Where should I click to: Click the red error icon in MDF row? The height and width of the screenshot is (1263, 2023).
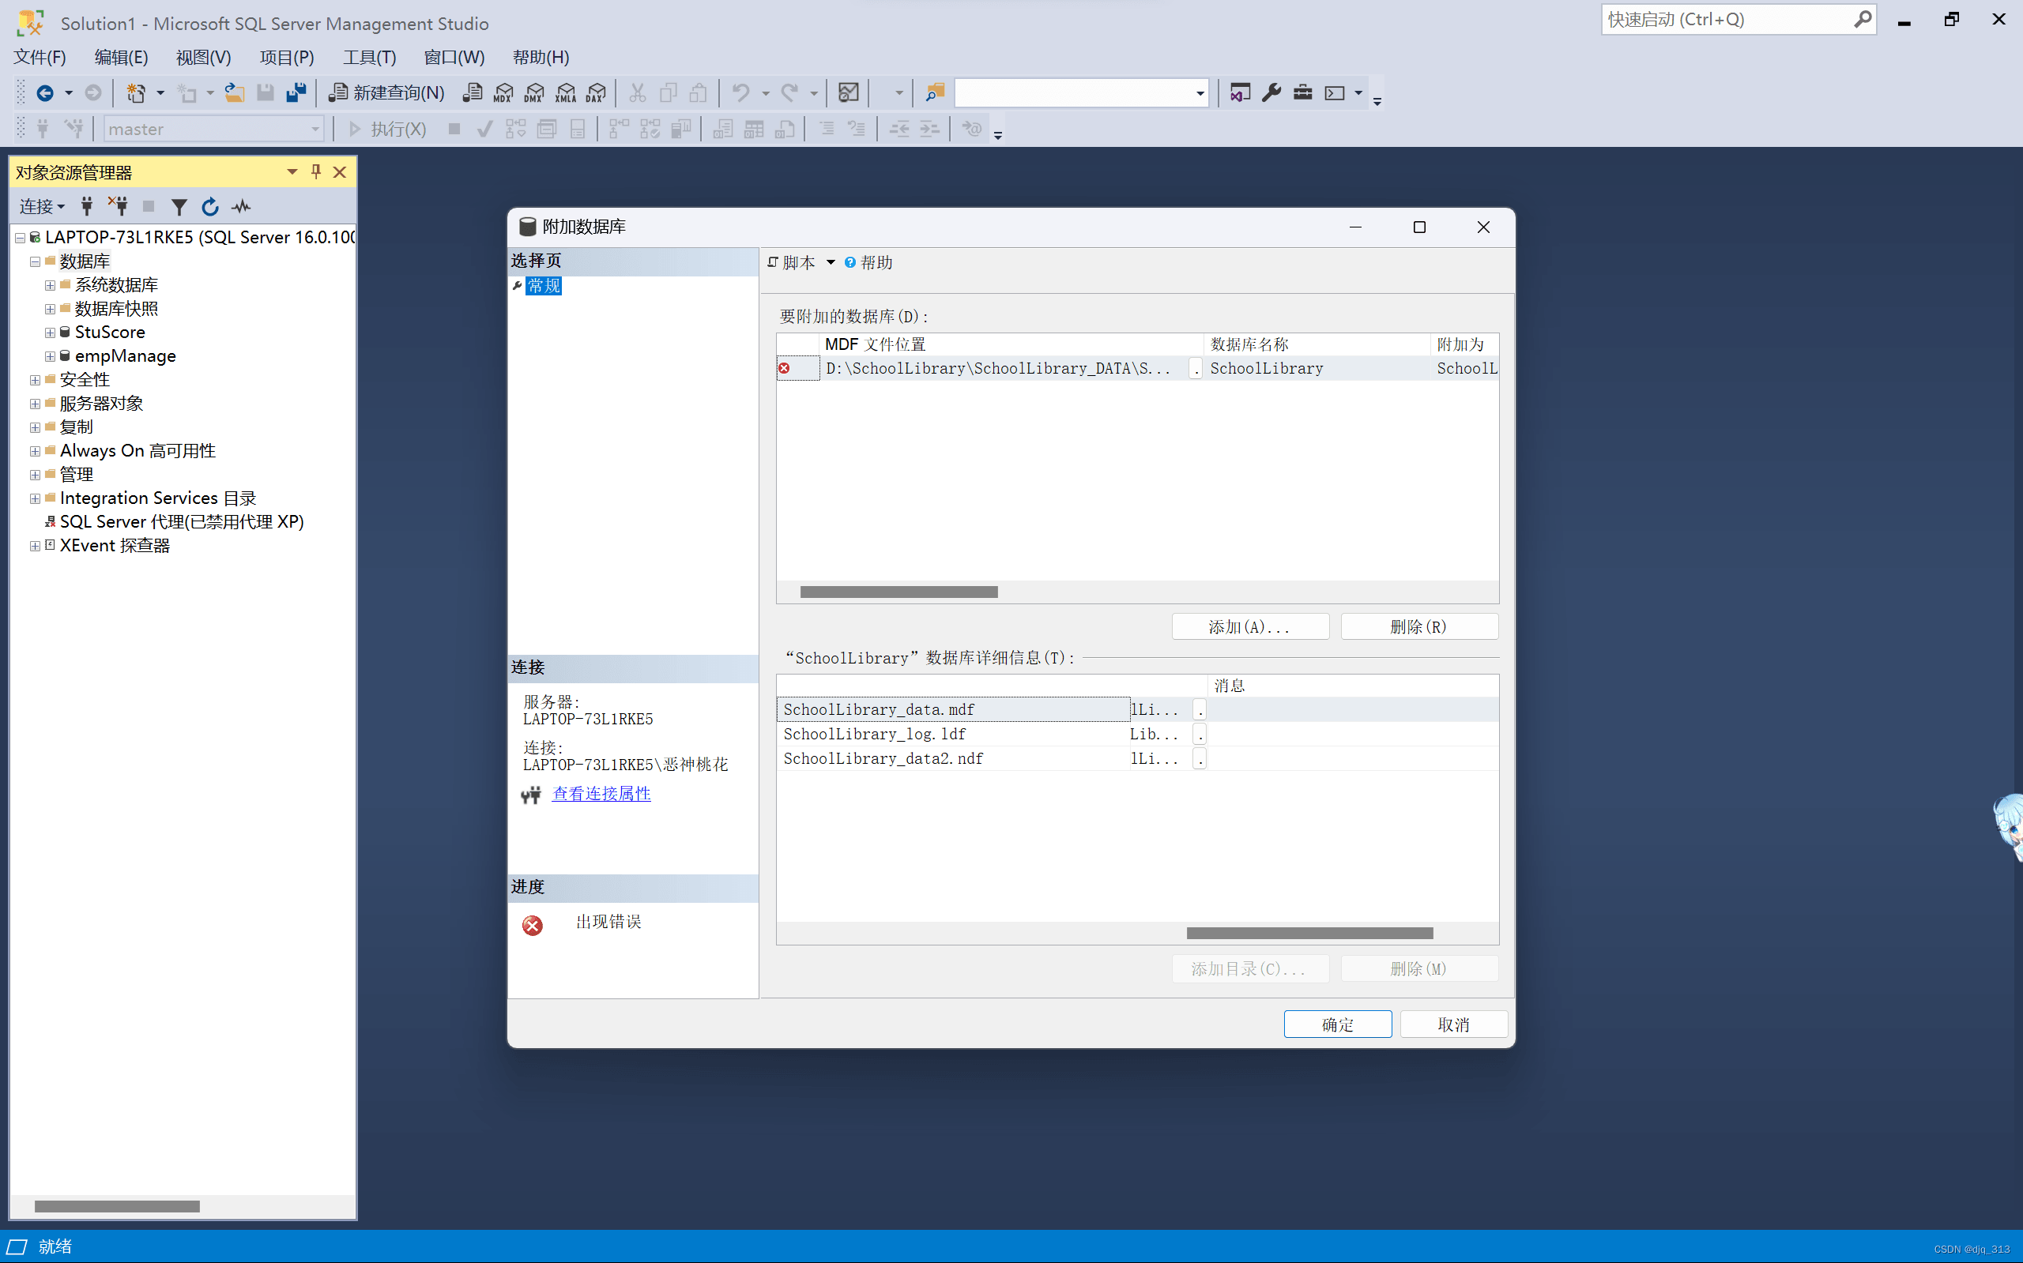coord(784,368)
